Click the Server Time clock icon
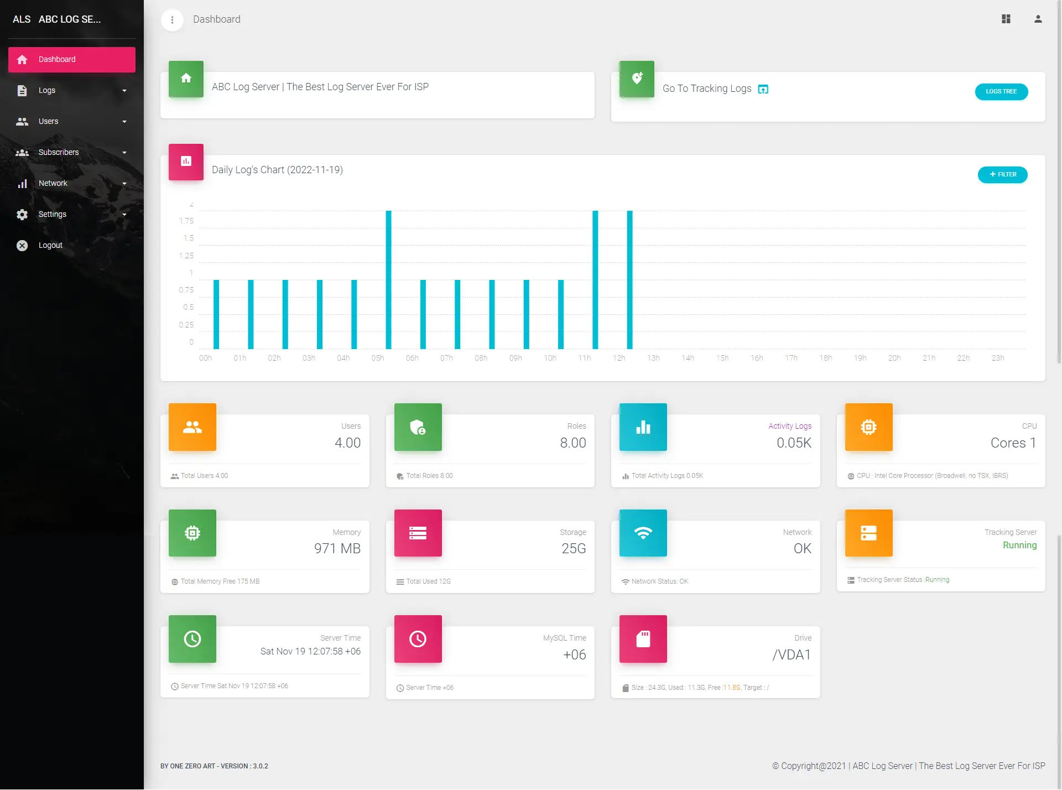 pyautogui.click(x=192, y=639)
